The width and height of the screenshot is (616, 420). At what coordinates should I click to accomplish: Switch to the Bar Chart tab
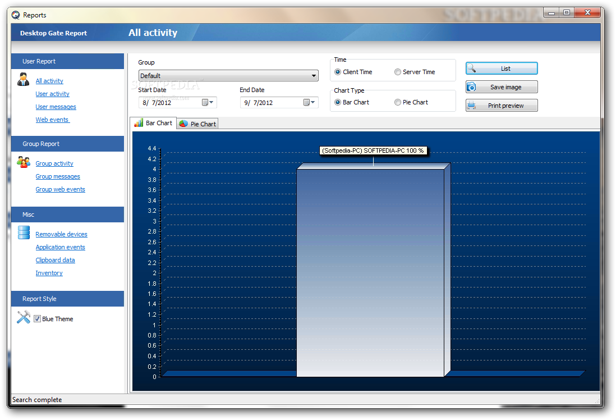(x=153, y=123)
